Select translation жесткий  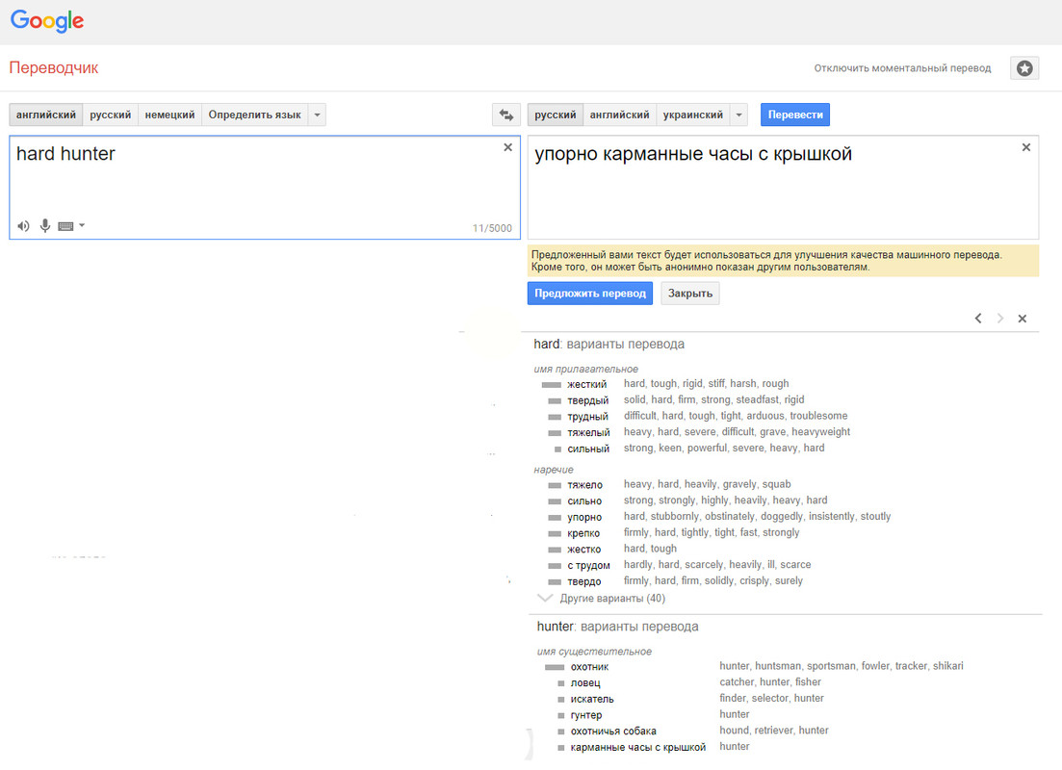click(586, 384)
